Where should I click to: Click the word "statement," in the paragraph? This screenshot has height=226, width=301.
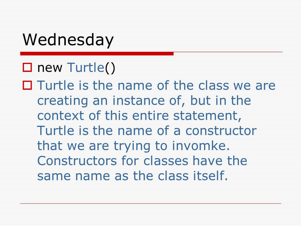[207, 116]
